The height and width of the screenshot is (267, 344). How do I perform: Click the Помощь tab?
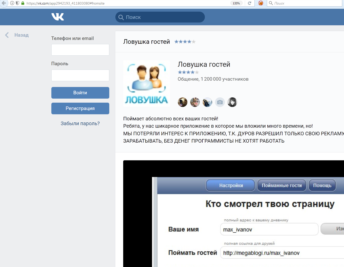point(322,185)
